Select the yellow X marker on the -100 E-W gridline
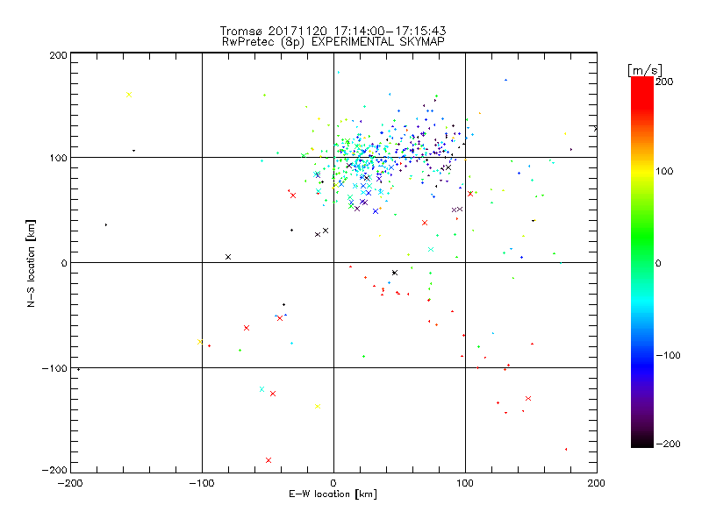702x526 pixels. click(200, 342)
